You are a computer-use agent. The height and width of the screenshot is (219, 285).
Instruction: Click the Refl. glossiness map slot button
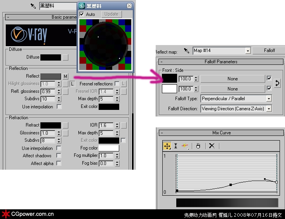tap(66, 91)
